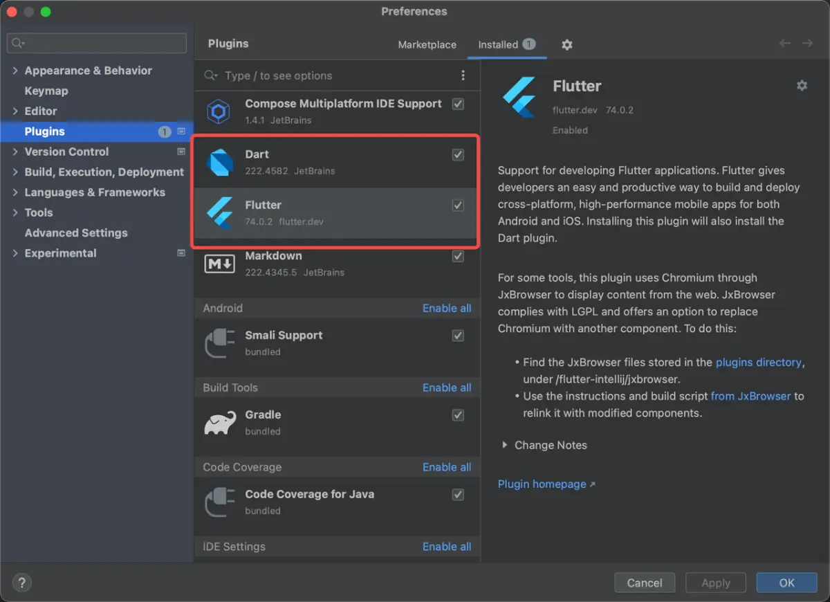Select the Gradle elephant icon

(x=219, y=422)
